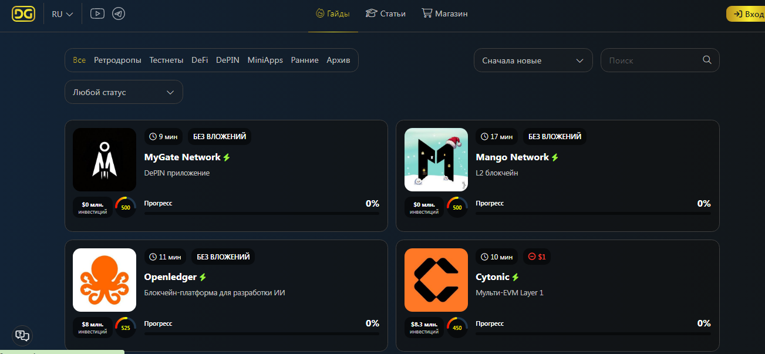Click Openledger's $8 млн. инвестиций badge
This screenshot has width=765, height=354.
[x=93, y=328]
